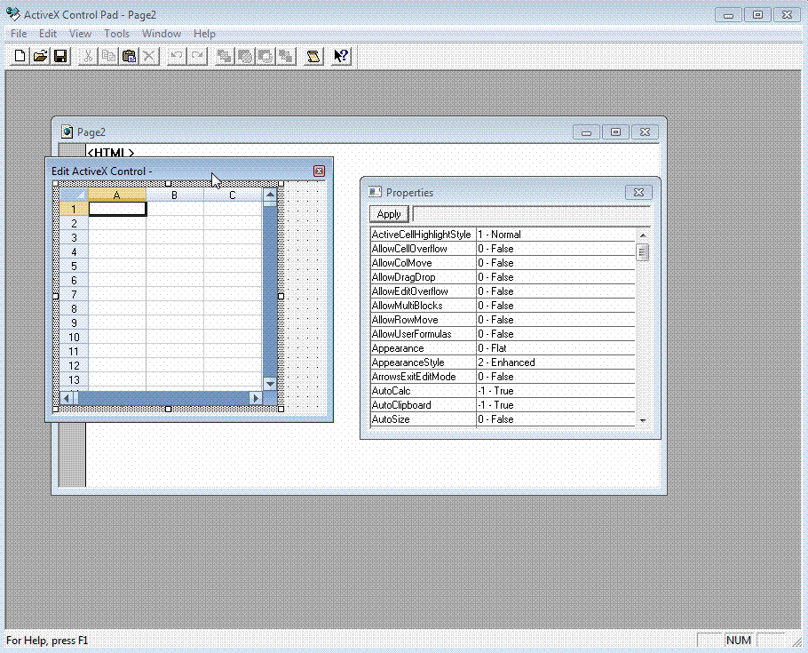
Task: Click spreadsheet's horizontal scrollbar right arrow
Action: [256, 398]
